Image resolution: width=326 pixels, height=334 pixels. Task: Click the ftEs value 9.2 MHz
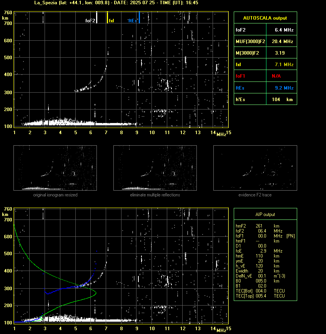coord(284,88)
